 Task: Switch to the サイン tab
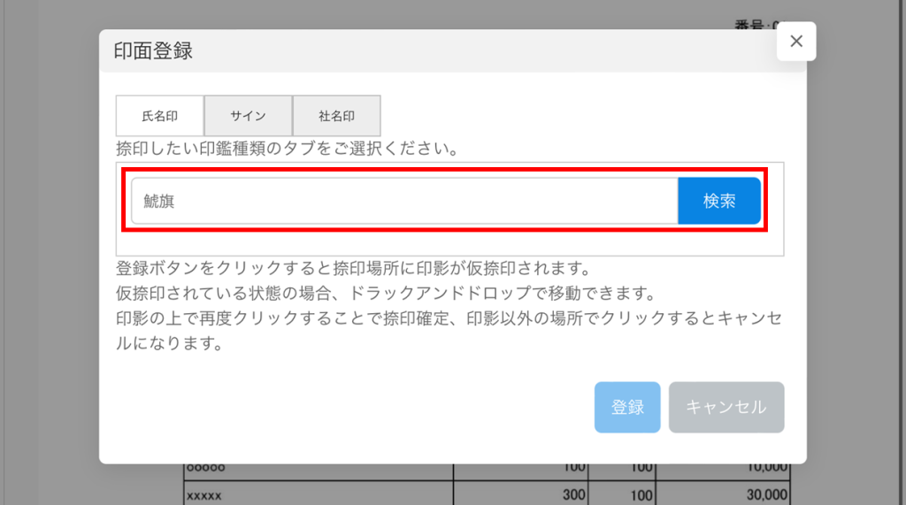coord(248,116)
